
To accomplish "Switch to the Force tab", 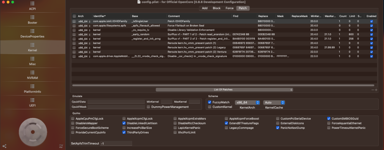I will pos(230,8).
